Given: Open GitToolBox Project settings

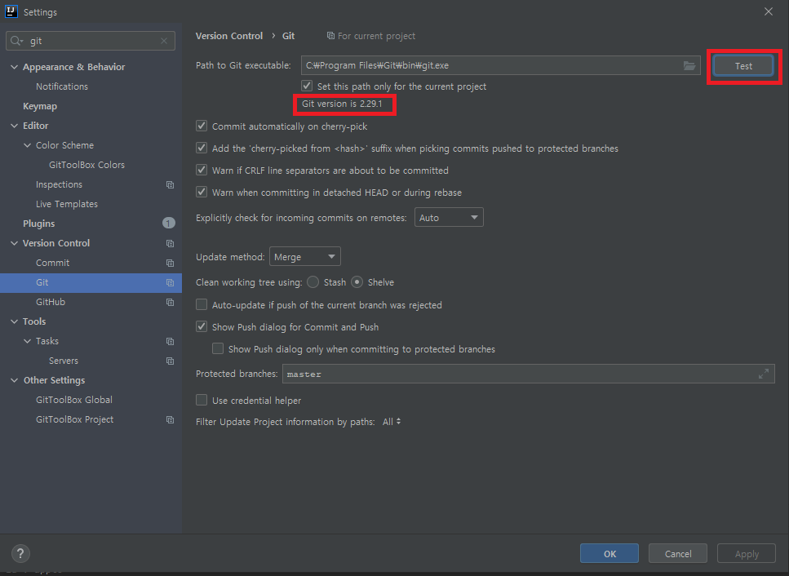Looking at the screenshot, I should pos(74,419).
